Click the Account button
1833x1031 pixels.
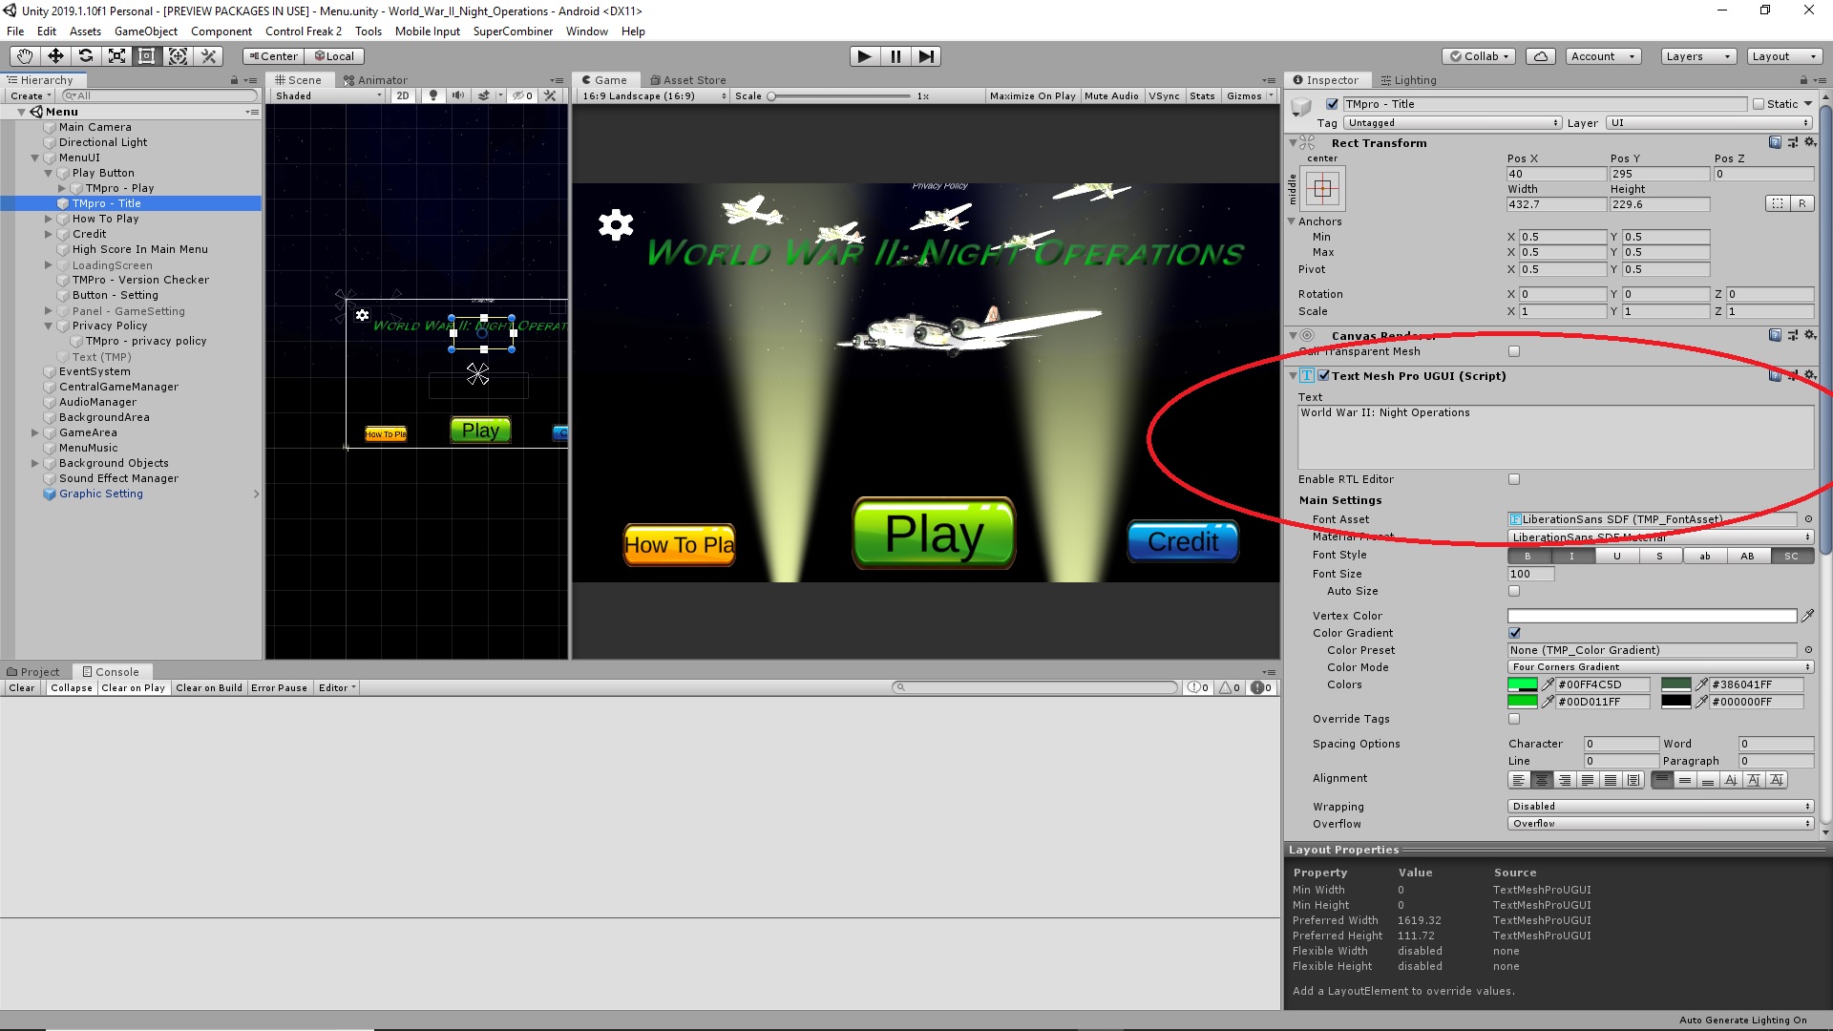(1602, 55)
